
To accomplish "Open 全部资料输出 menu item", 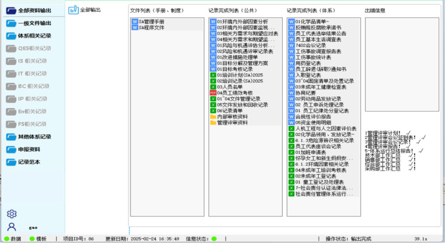I will tap(34, 11).
